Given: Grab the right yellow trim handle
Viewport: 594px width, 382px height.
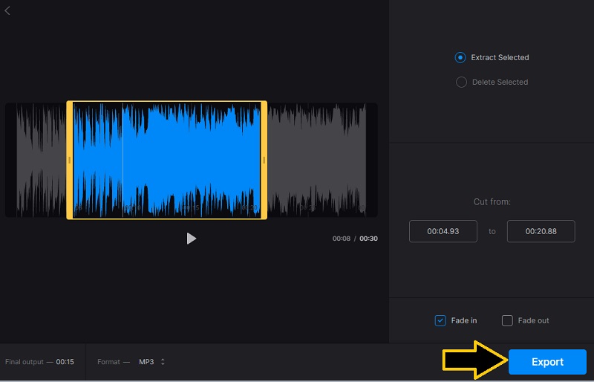Looking at the screenshot, I should point(264,160).
